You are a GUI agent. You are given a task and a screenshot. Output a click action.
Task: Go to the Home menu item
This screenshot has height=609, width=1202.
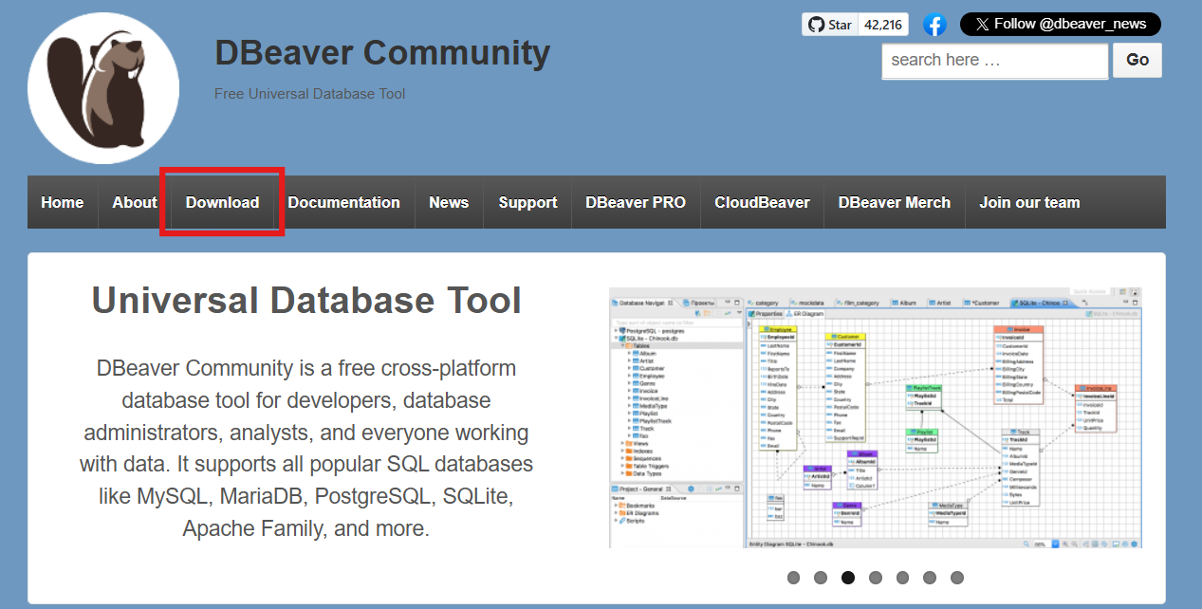(63, 202)
